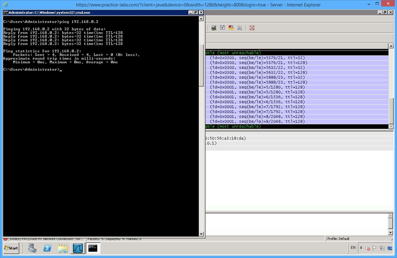The width and height of the screenshot is (397, 258).
Task: Click the packet list scroll-up arrow
Action: tap(391, 46)
